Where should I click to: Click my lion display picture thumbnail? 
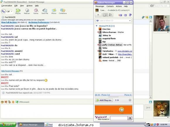pyautogui.click(x=162, y=108)
